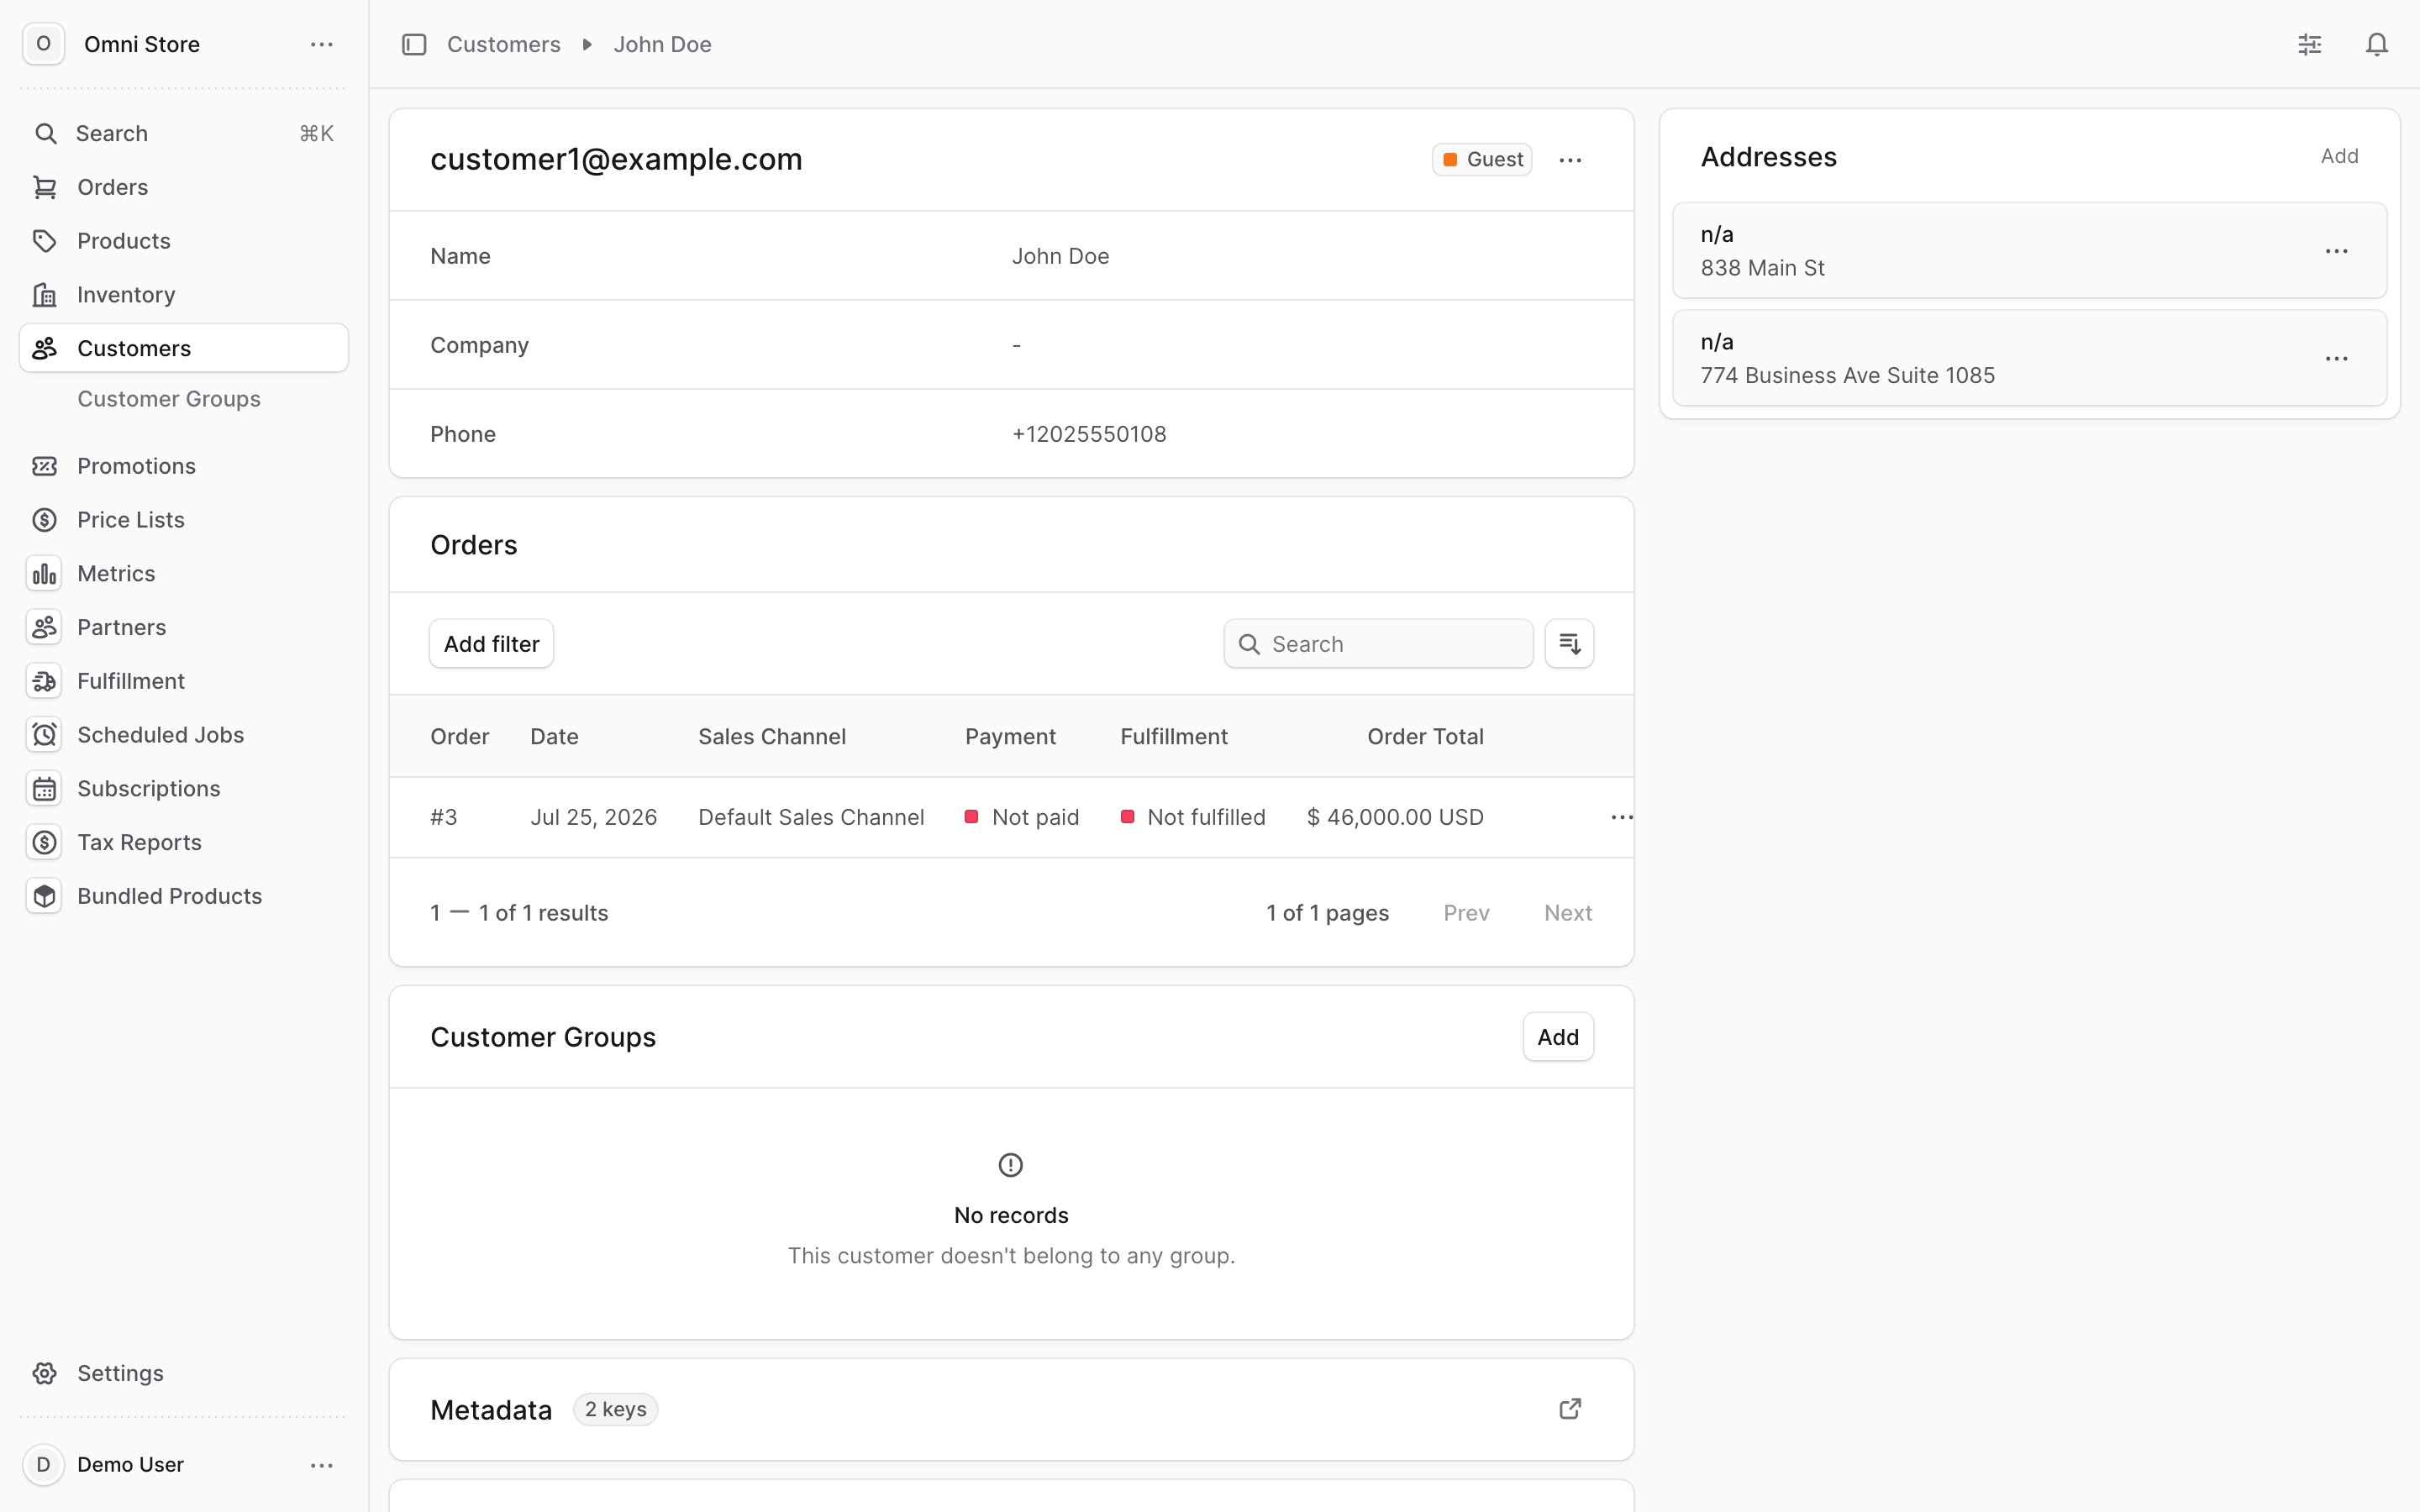2420x1512 pixels.
Task: Click Prev pagination button
Action: point(1466,913)
